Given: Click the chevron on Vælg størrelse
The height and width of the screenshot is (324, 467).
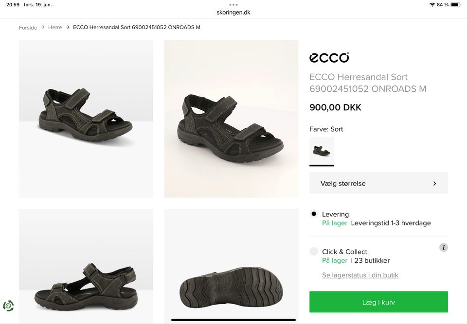Looking at the screenshot, I should tap(434, 184).
